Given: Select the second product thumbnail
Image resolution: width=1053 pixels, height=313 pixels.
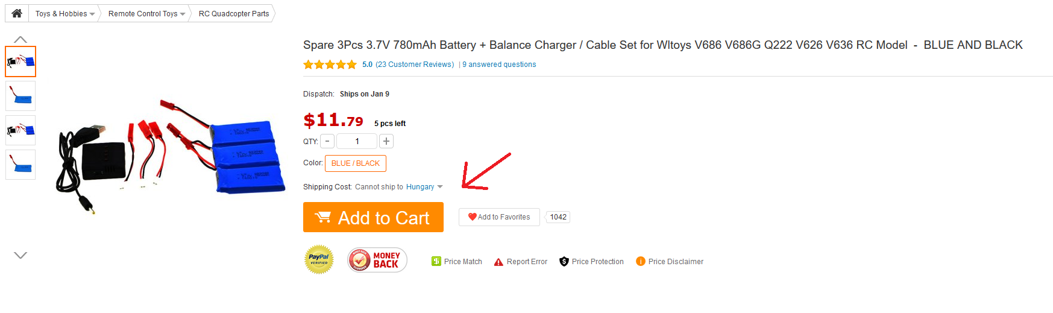Looking at the screenshot, I should tap(20, 96).
